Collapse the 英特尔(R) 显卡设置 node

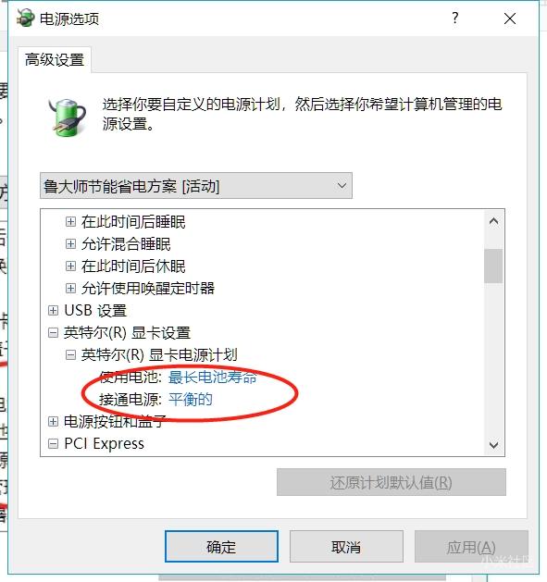pyautogui.click(x=53, y=332)
